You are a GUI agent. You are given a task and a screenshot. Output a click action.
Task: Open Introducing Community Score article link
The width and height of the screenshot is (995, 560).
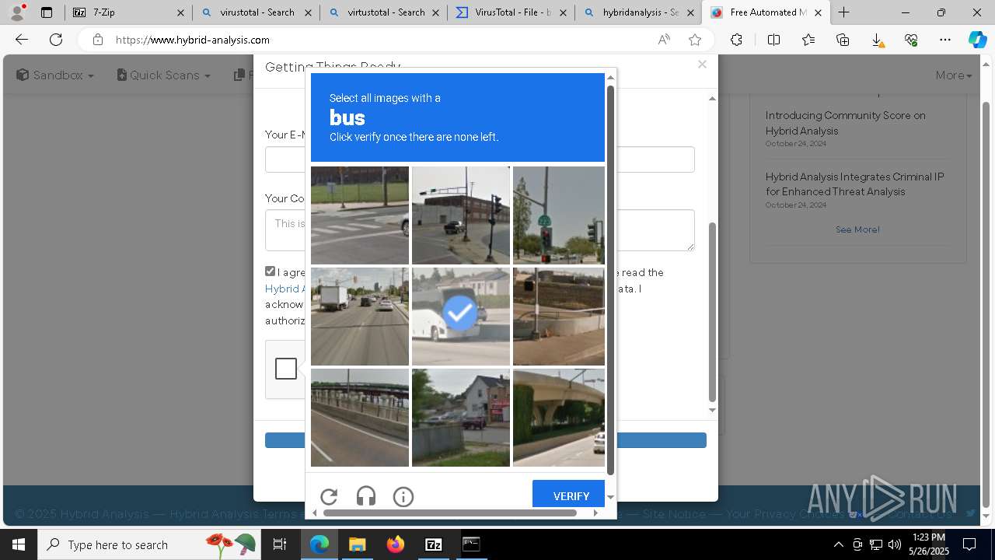[x=845, y=123]
